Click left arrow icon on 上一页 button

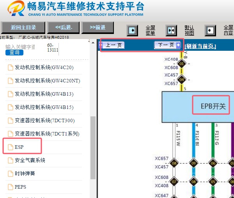click(x=101, y=45)
